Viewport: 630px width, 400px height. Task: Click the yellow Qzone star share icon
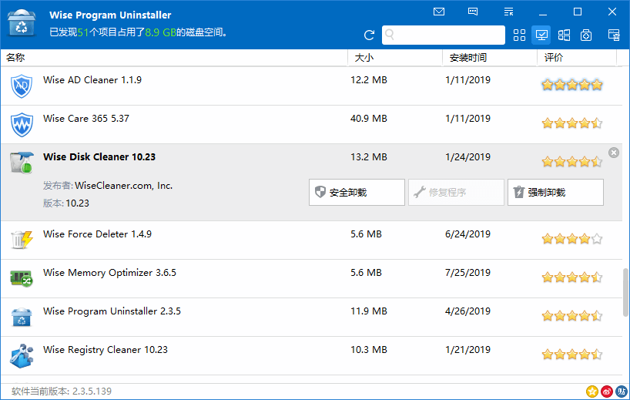(591, 392)
